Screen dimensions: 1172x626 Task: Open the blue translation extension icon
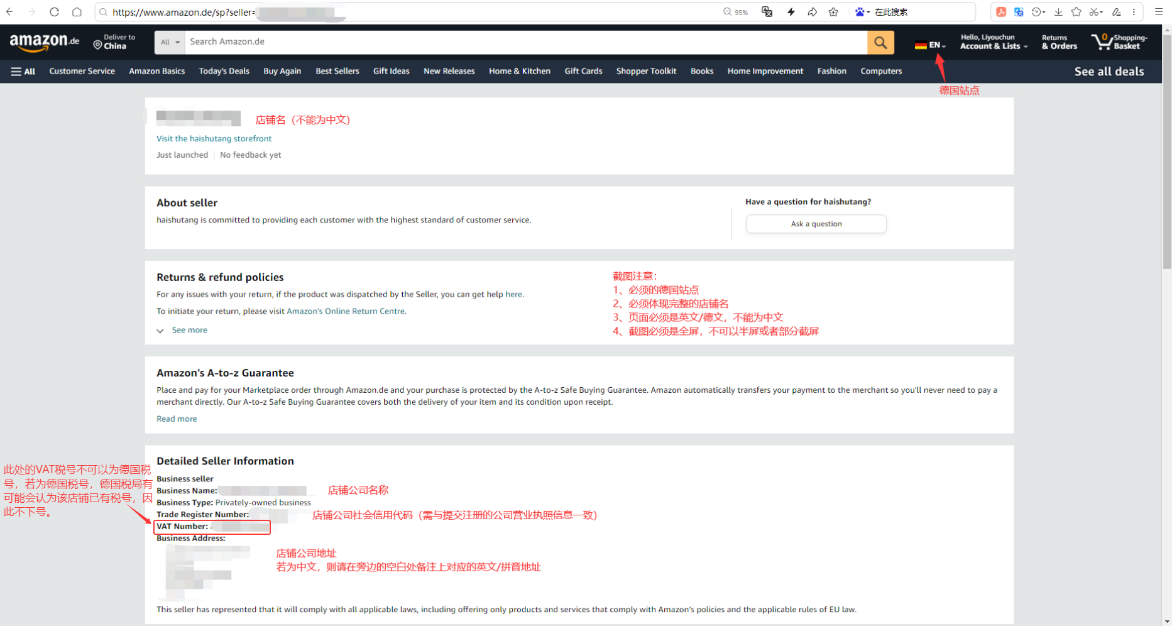(1019, 12)
